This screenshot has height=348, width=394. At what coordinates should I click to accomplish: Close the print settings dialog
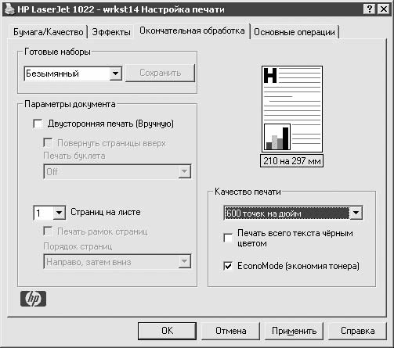(x=384, y=9)
